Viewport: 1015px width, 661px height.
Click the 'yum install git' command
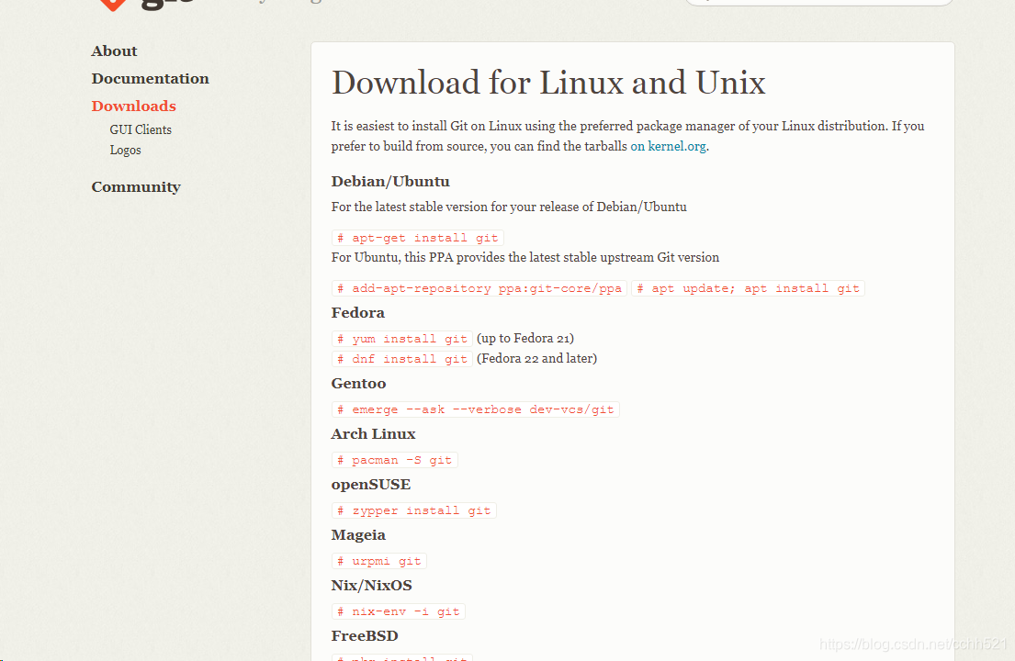(402, 339)
